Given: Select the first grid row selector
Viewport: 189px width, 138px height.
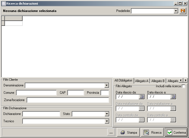Looking at the screenshot, I should 3,23.
